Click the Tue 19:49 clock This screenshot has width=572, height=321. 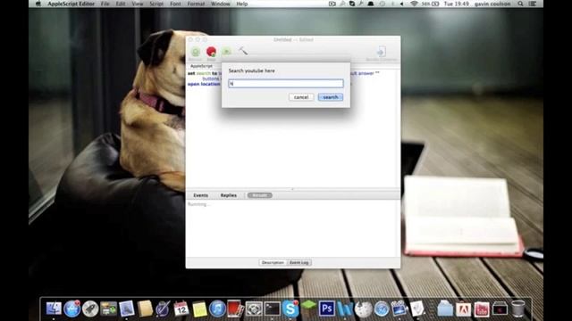tap(457, 4)
